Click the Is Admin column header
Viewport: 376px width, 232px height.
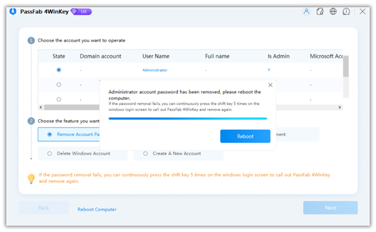tap(279, 56)
